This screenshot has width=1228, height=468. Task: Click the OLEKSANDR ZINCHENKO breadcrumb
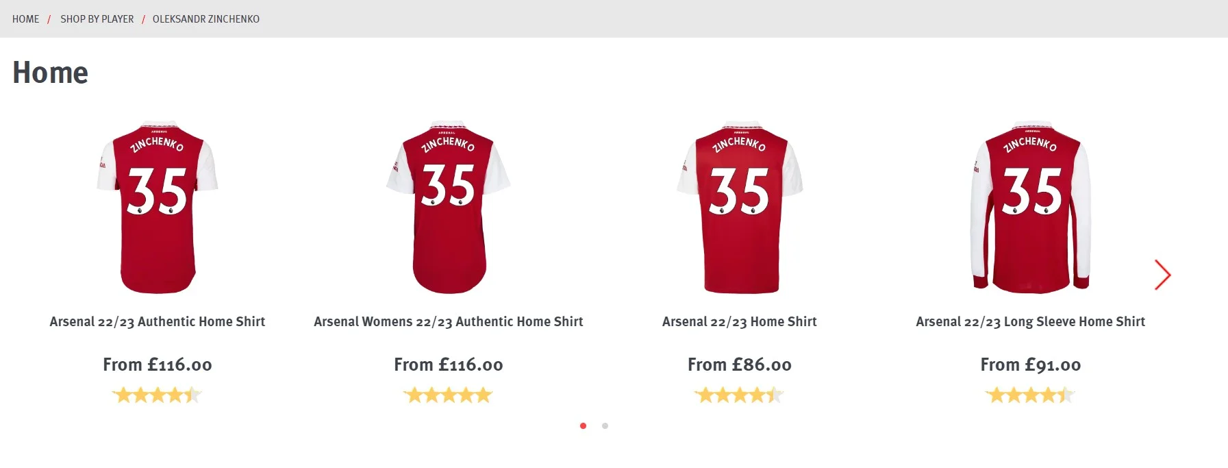pyautogui.click(x=205, y=19)
